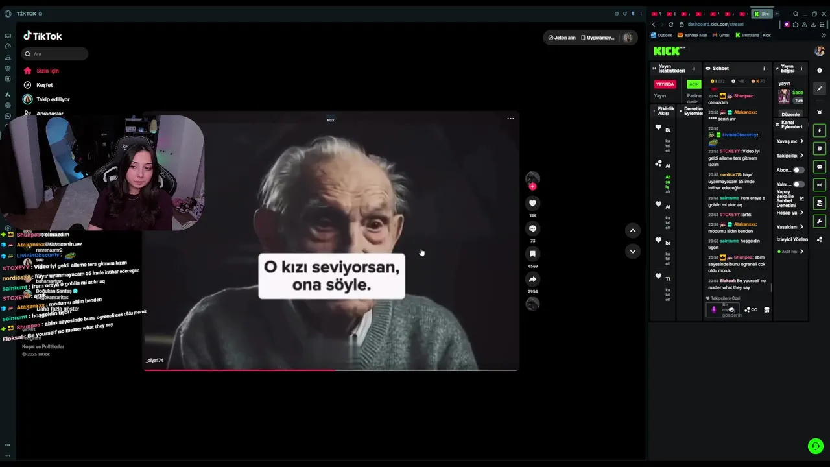Open the emoji picker in Kick chat
This screenshot has height=467, width=830.
point(731,310)
